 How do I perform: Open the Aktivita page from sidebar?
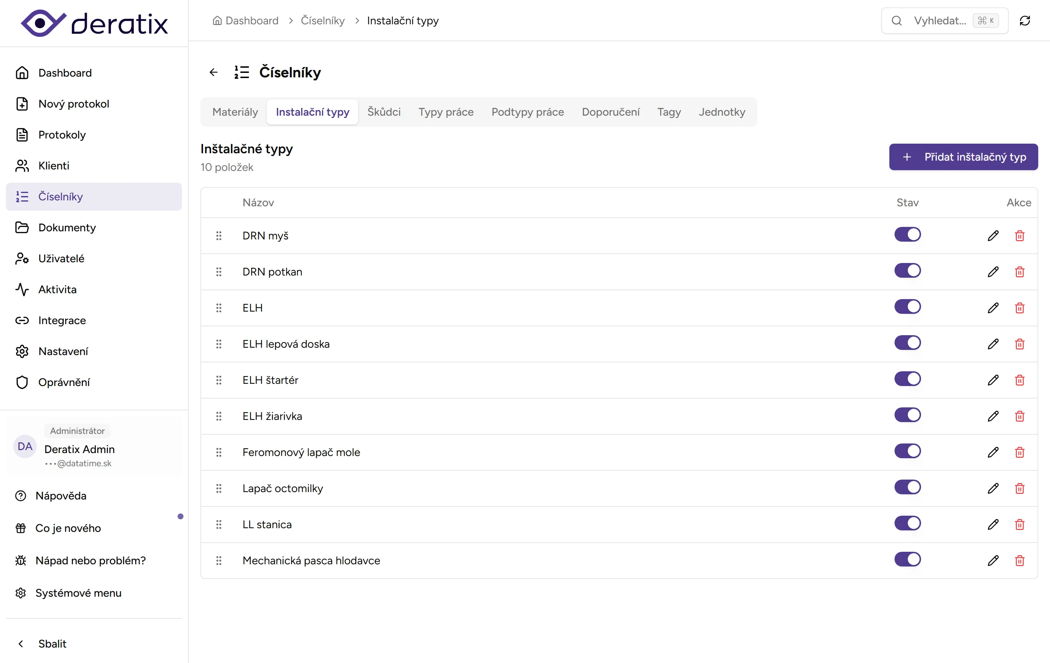tap(57, 290)
